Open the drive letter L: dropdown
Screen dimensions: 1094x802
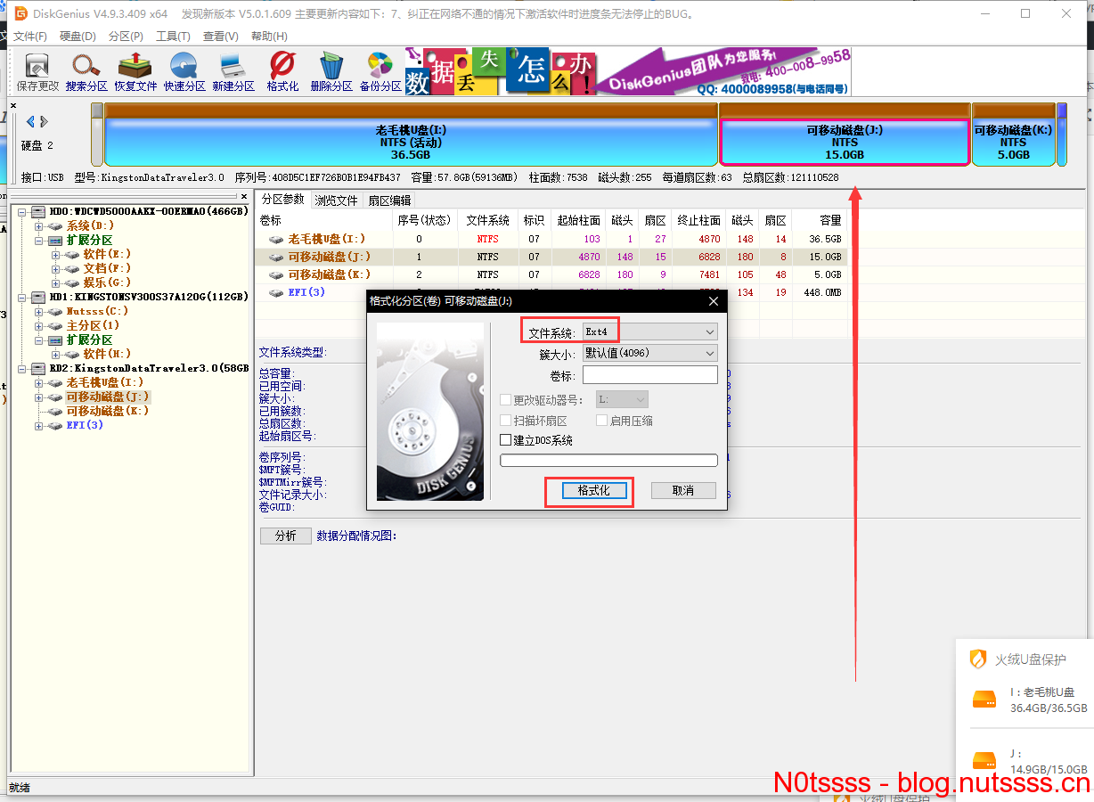(x=622, y=400)
